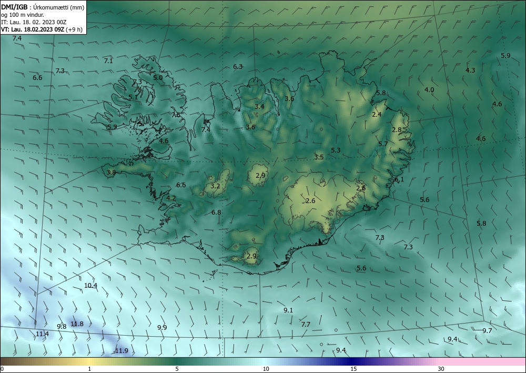Click the '(+9 h)' forecast offset text
Screen dimensions: 526x373
(x=75, y=29)
